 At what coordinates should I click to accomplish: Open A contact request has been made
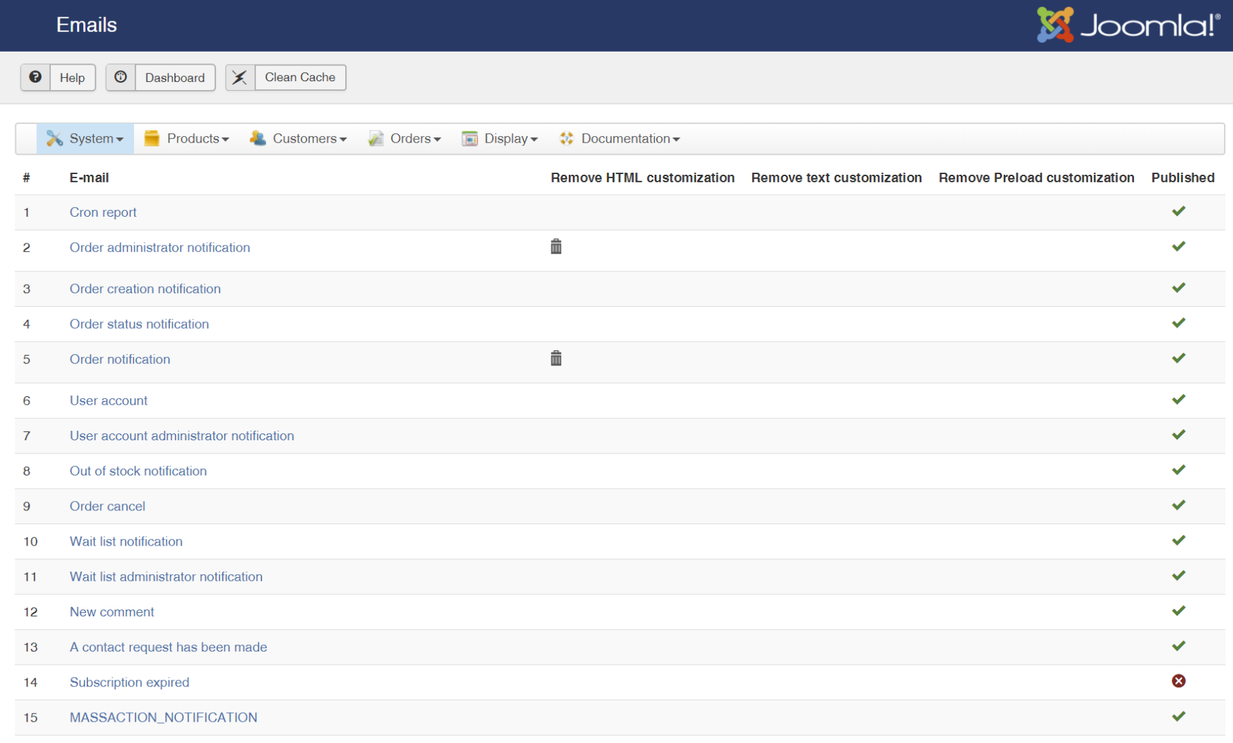(168, 647)
